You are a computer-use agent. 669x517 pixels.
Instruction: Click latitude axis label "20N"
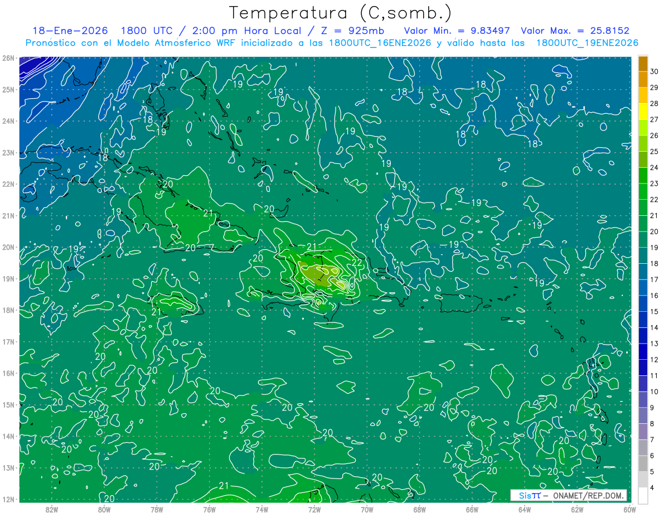coord(8,247)
